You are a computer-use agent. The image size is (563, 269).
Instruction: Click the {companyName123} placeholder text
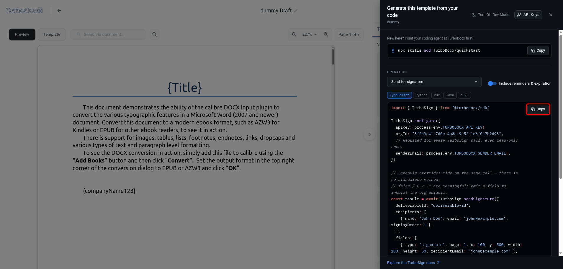tap(109, 191)
